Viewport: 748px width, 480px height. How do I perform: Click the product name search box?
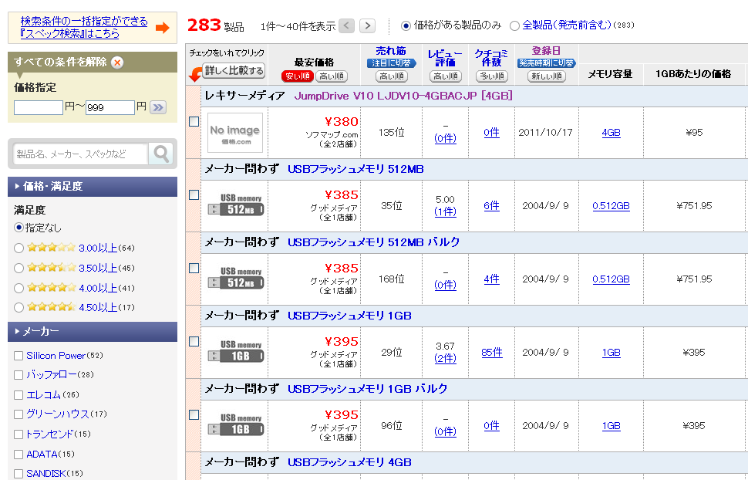click(x=80, y=154)
